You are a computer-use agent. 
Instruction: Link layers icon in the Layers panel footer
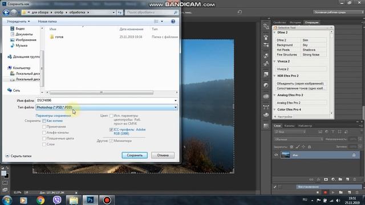[x=311, y=179]
